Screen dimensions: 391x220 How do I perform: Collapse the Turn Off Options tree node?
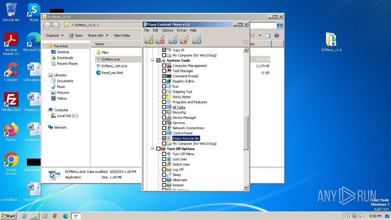152,149
